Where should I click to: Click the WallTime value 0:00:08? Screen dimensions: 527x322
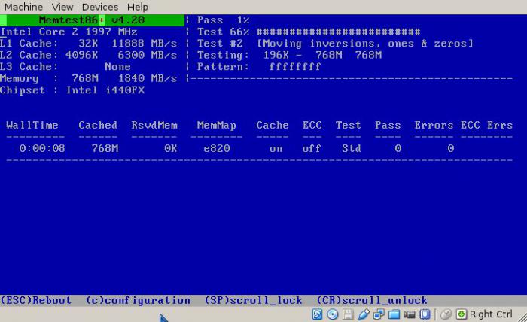pyautogui.click(x=42, y=148)
